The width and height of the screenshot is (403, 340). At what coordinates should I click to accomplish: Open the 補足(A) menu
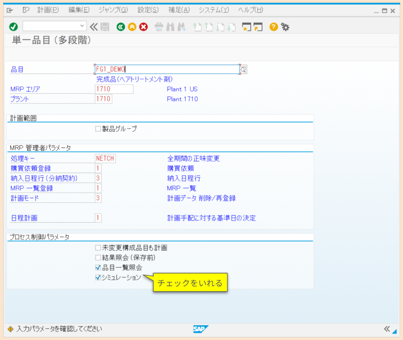(x=179, y=10)
